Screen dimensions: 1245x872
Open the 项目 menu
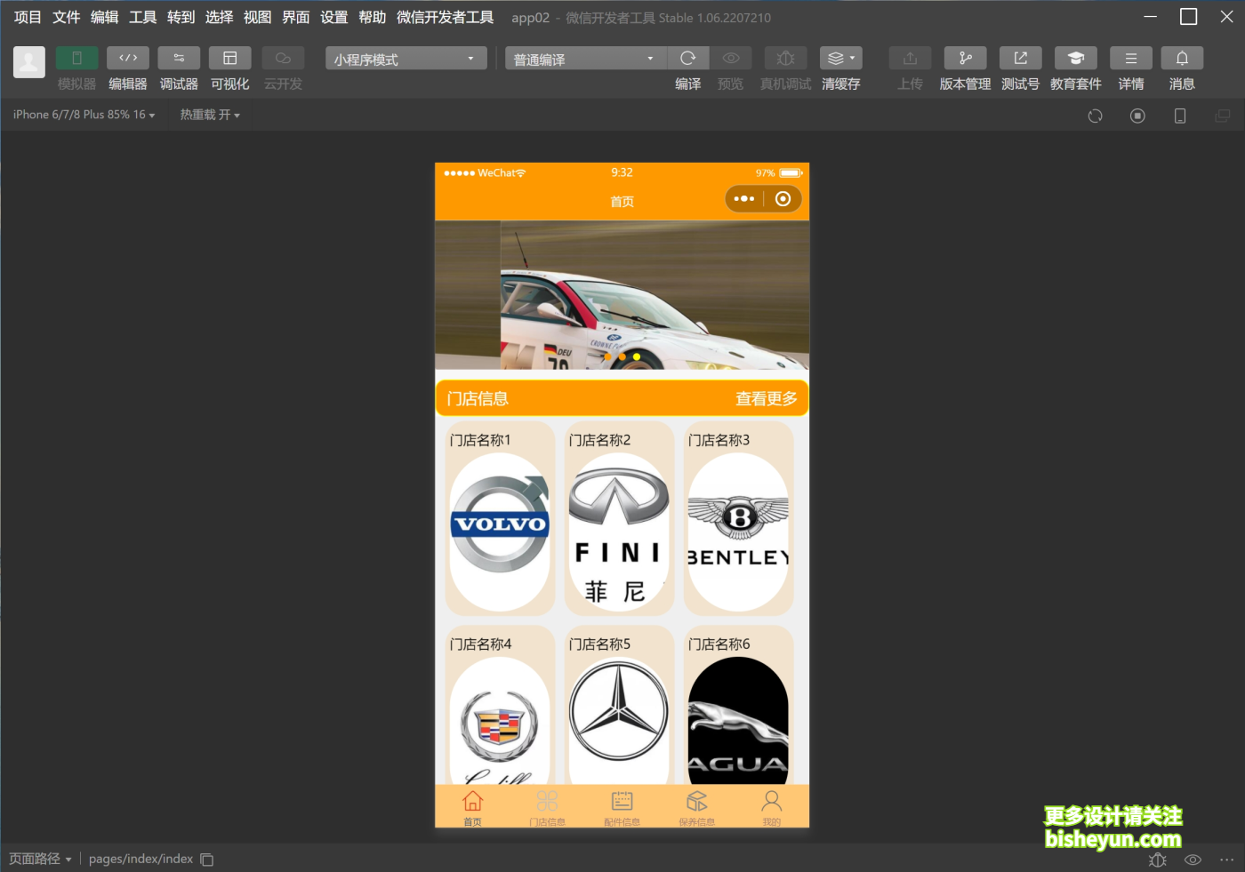(x=28, y=17)
